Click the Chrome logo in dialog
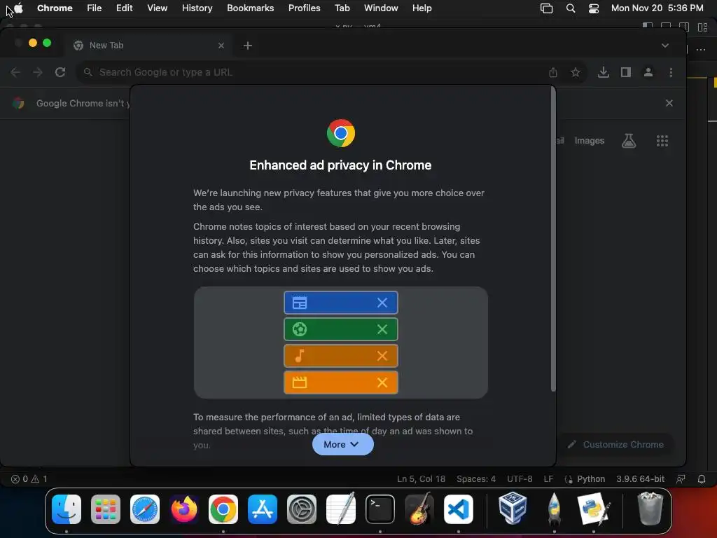717x538 pixels. pos(341,133)
